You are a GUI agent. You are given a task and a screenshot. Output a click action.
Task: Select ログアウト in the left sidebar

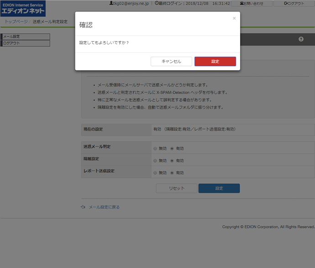[x=25, y=43]
